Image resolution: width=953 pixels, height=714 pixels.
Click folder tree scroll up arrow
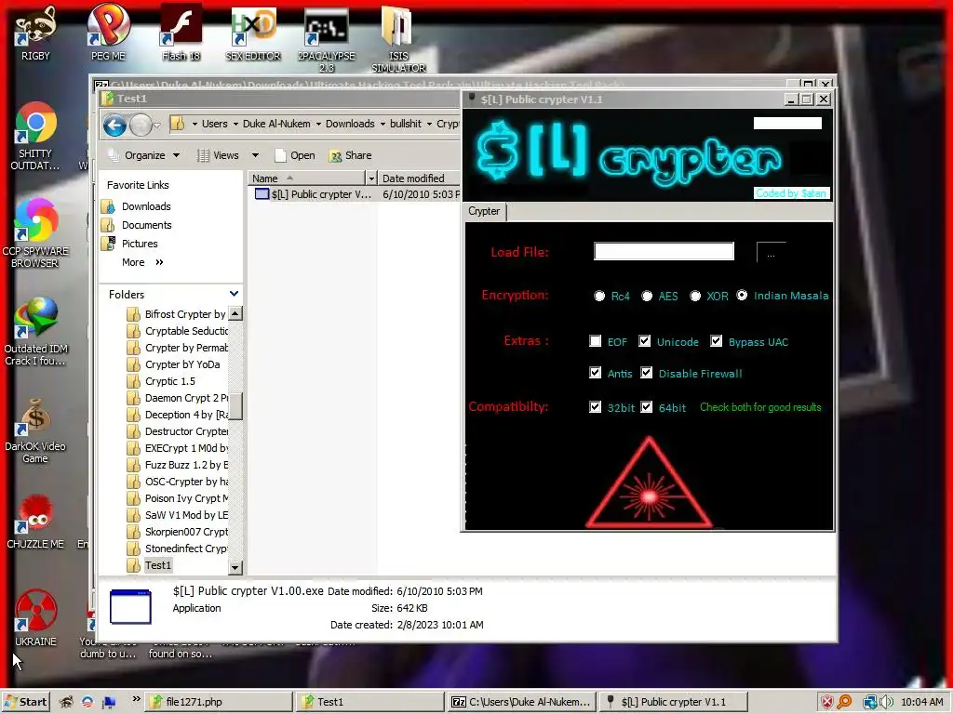235,314
